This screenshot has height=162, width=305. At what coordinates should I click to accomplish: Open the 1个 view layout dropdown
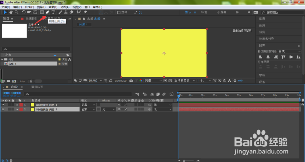tap(204, 81)
